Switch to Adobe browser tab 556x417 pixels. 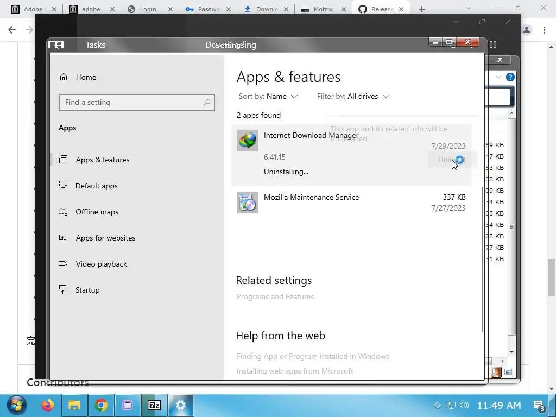coord(33,9)
